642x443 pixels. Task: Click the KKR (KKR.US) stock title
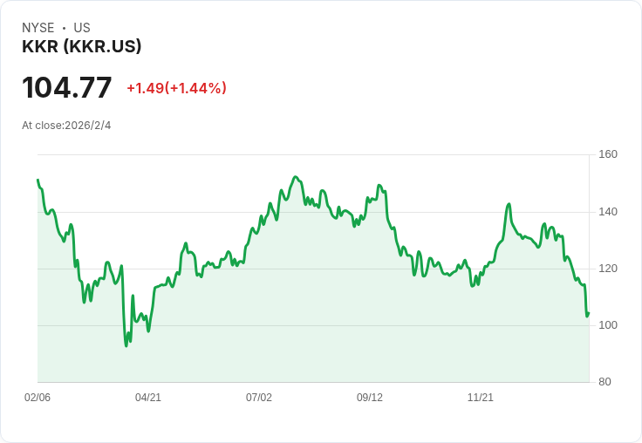click(x=81, y=46)
